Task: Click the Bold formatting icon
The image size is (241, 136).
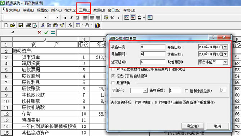Action: tap(65, 18)
